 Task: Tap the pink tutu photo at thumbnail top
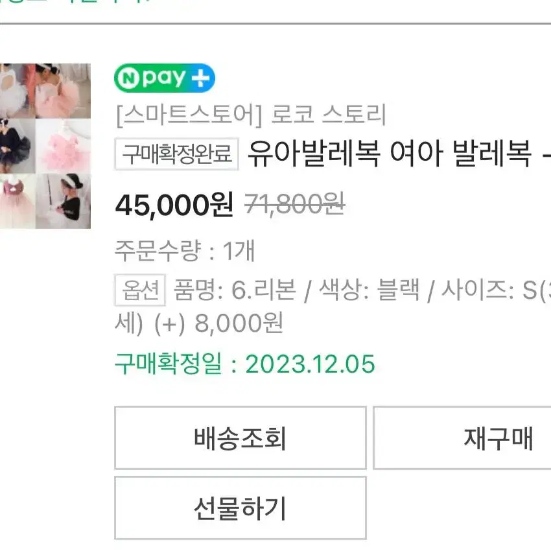tap(62, 91)
